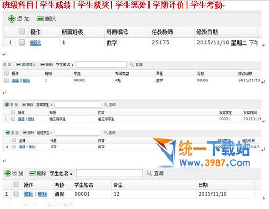Click the green add icon in student punishment section

[x=8, y=132]
